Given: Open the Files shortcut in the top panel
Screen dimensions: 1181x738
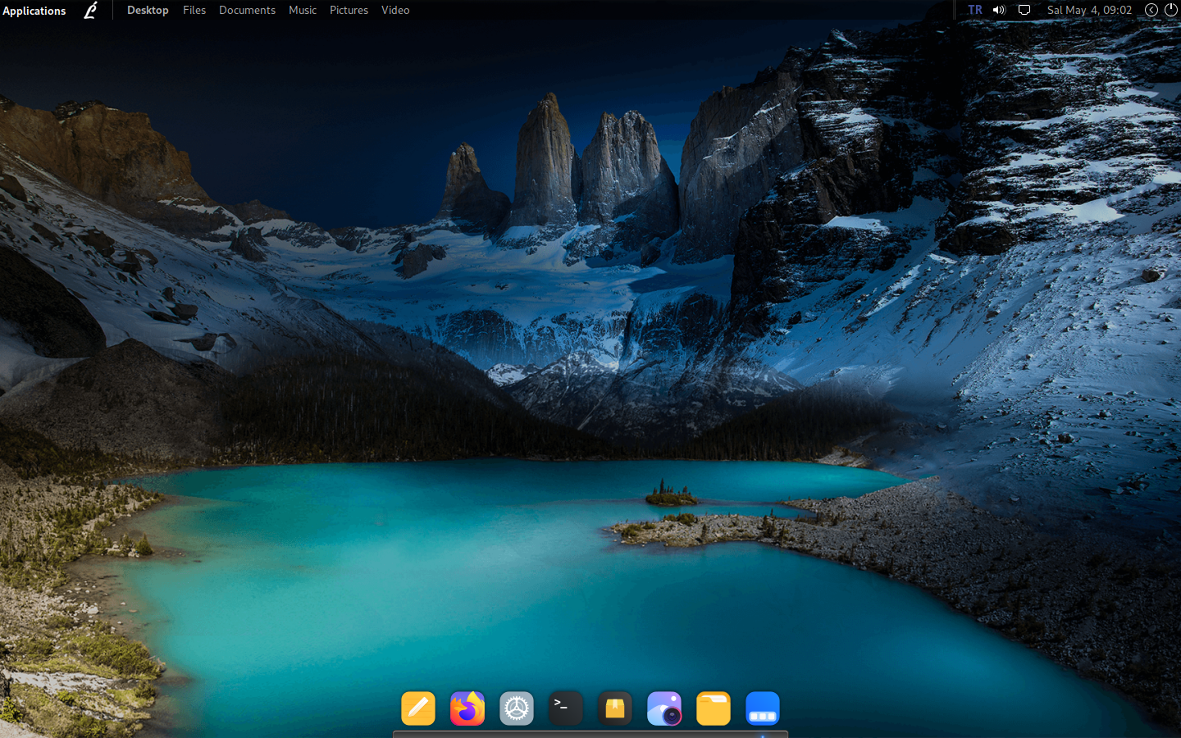Looking at the screenshot, I should 194,10.
